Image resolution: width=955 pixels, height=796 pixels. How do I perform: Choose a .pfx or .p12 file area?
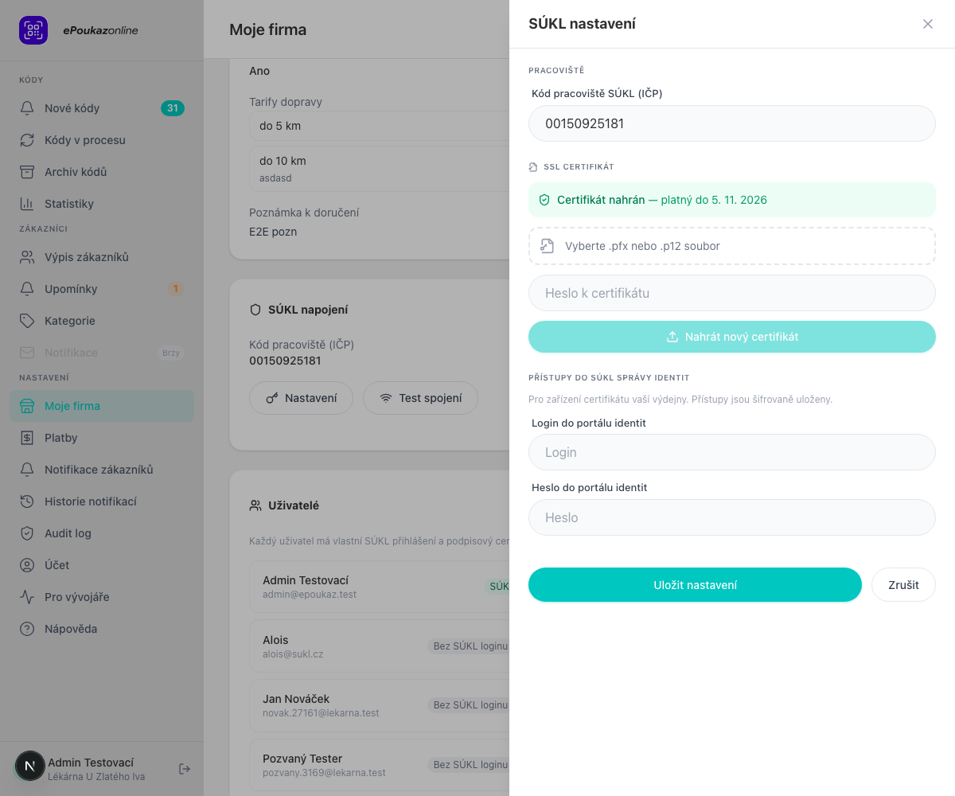pos(732,246)
